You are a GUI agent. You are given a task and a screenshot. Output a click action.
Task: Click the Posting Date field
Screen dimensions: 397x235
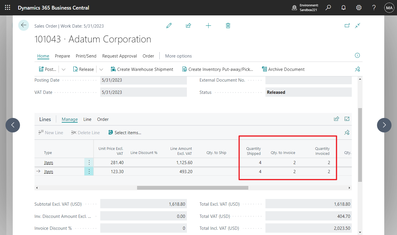pyautogui.click(x=143, y=80)
